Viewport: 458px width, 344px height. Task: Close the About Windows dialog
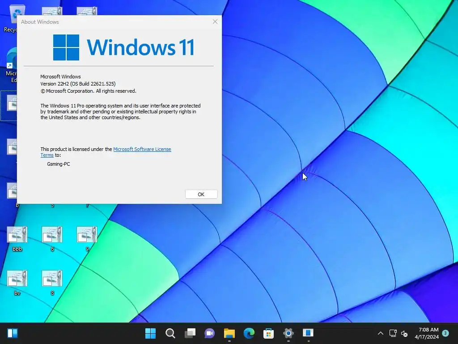pyautogui.click(x=215, y=21)
